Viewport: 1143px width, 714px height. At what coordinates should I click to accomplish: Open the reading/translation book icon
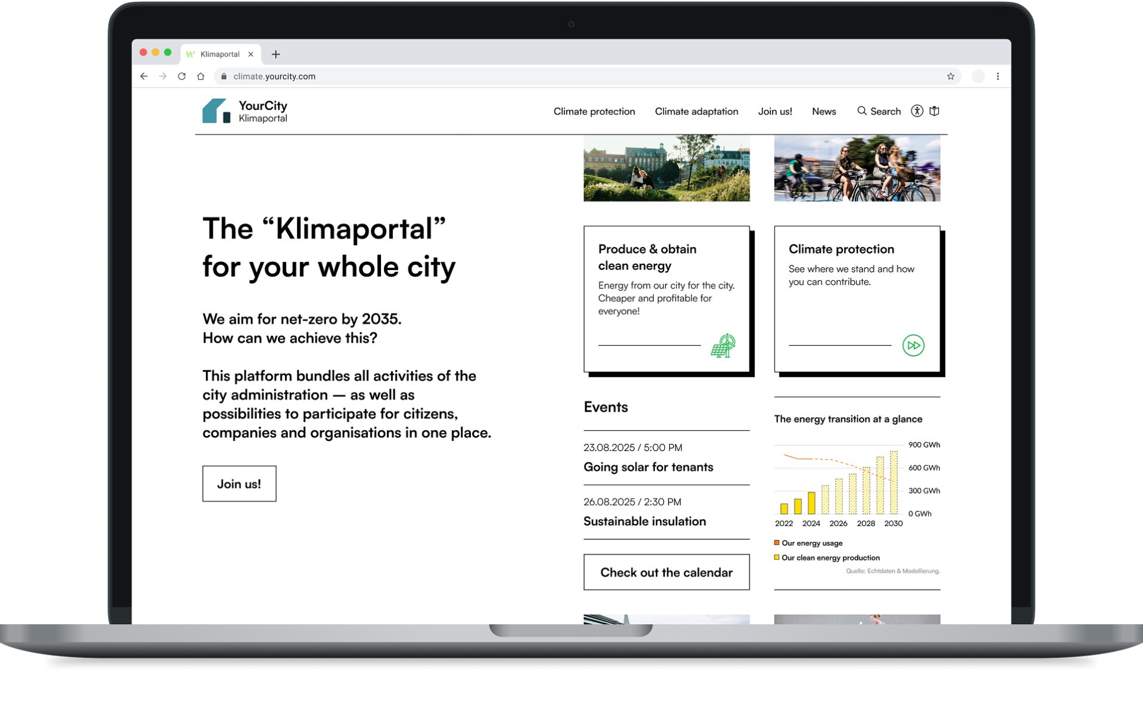tap(934, 111)
